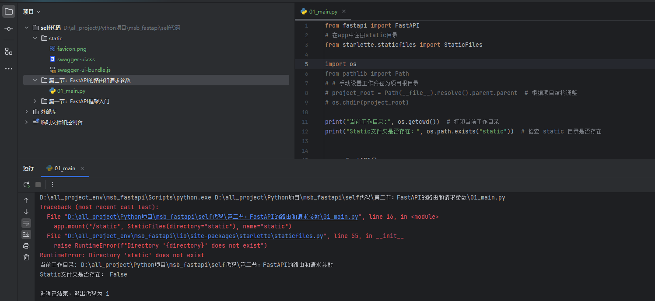Viewport: 655px width, 301px height.
Task: Open the 项目 view dropdown
Action: point(32,12)
